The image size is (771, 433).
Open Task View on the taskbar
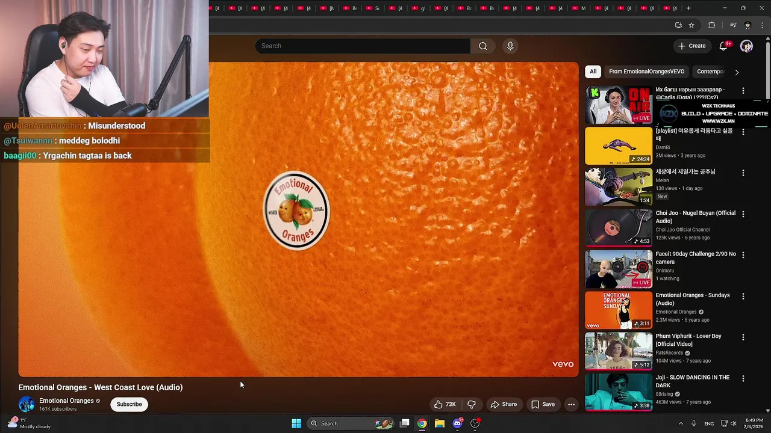(x=405, y=423)
